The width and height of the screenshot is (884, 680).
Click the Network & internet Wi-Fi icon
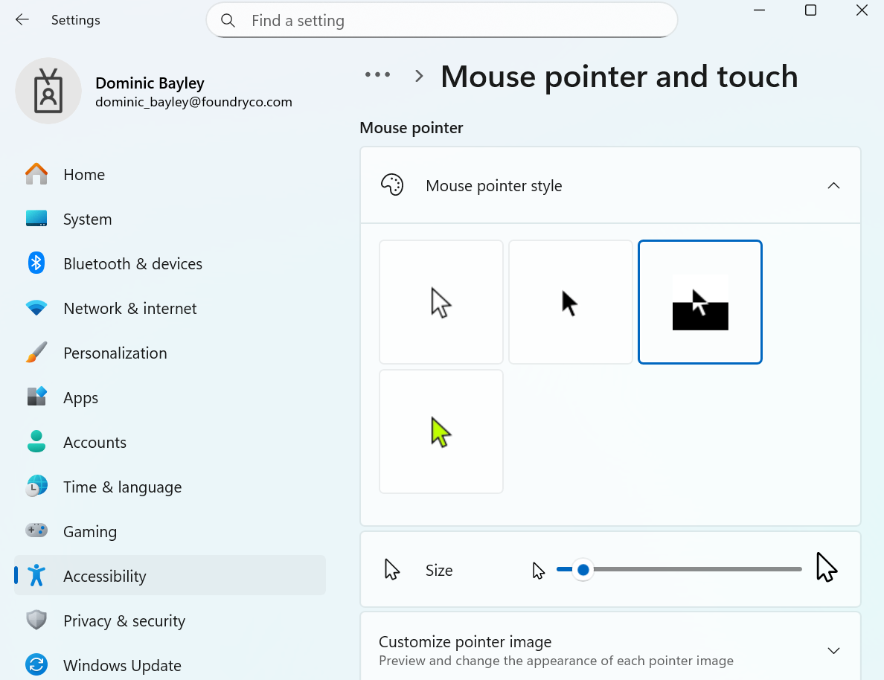[36, 308]
